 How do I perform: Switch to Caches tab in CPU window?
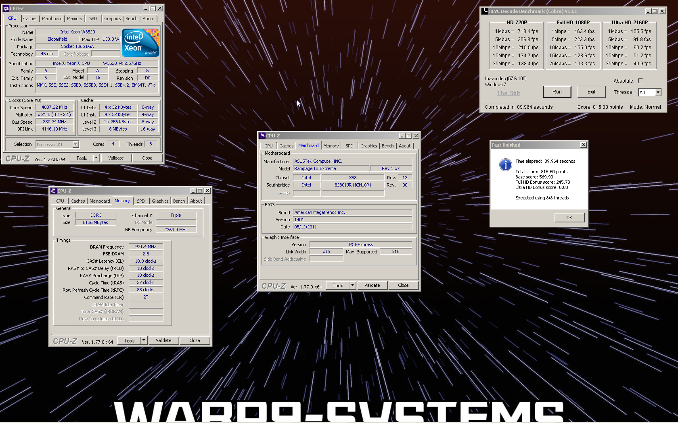point(30,19)
